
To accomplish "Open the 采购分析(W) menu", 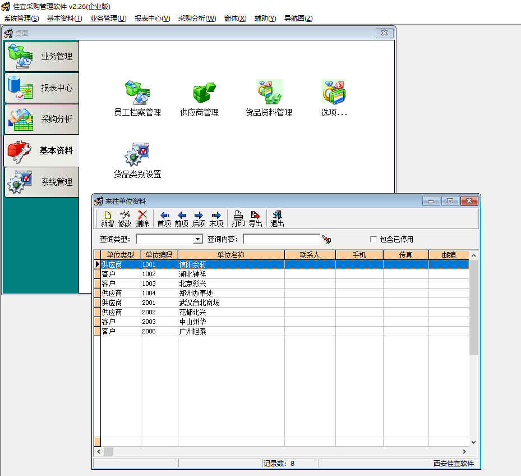I will pos(197,19).
